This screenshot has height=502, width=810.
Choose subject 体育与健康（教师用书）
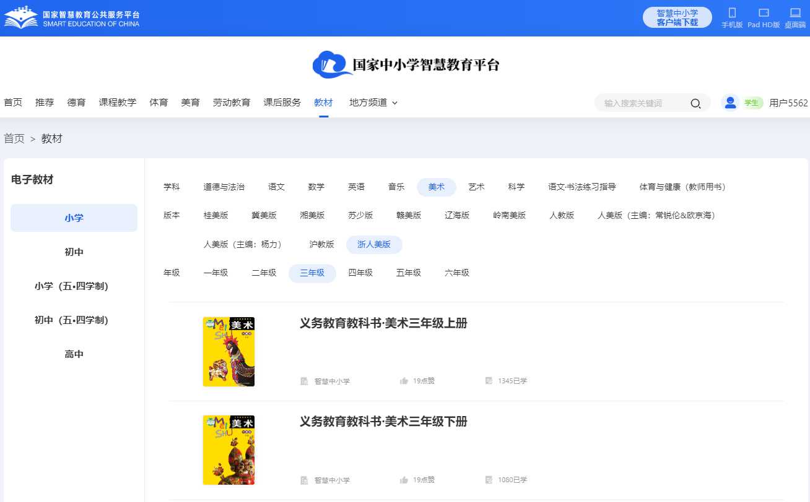[x=682, y=187]
